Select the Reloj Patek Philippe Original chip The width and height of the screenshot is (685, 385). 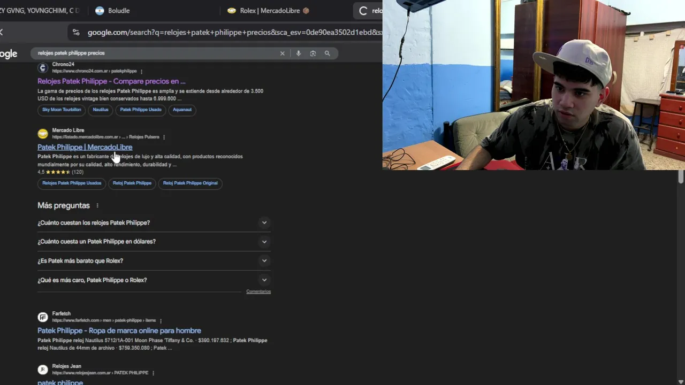click(x=191, y=183)
